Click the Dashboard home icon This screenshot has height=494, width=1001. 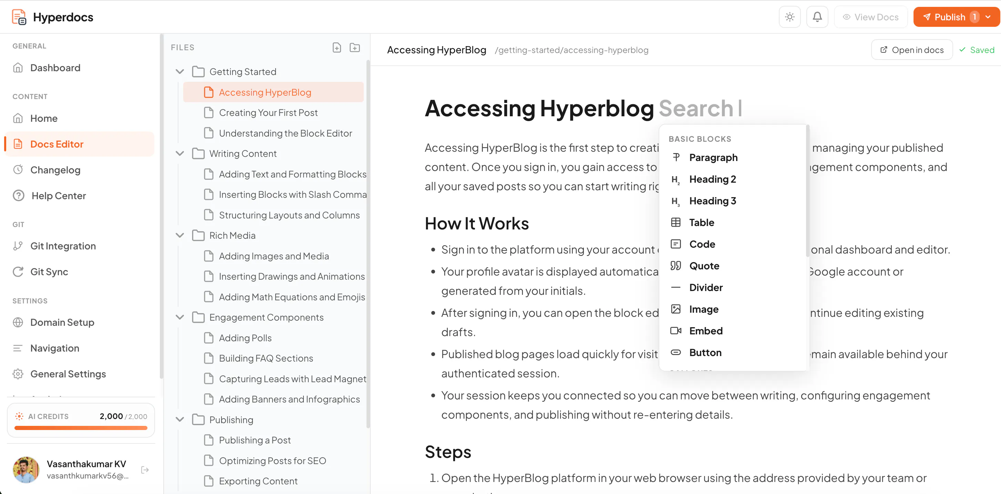point(18,67)
